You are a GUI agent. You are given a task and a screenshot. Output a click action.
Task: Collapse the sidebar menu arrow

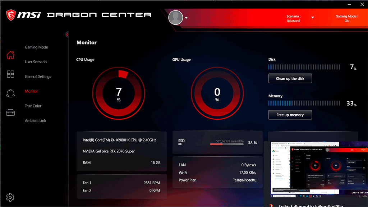(67, 34)
